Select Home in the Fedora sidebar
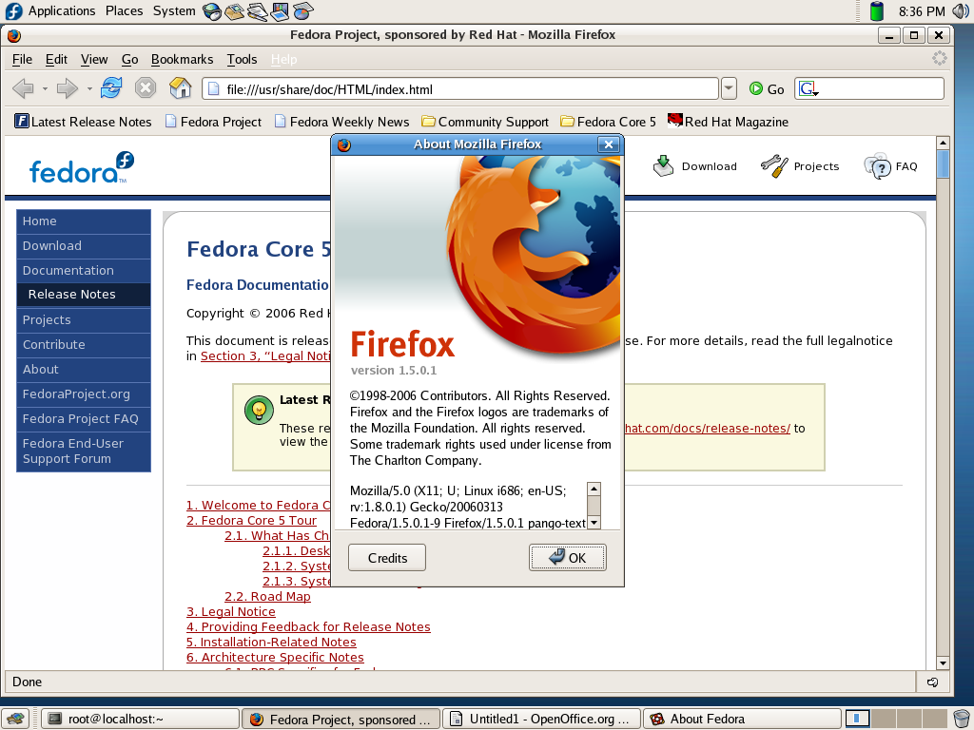The height and width of the screenshot is (730, 974). pyautogui.click(x=84, y=221)
